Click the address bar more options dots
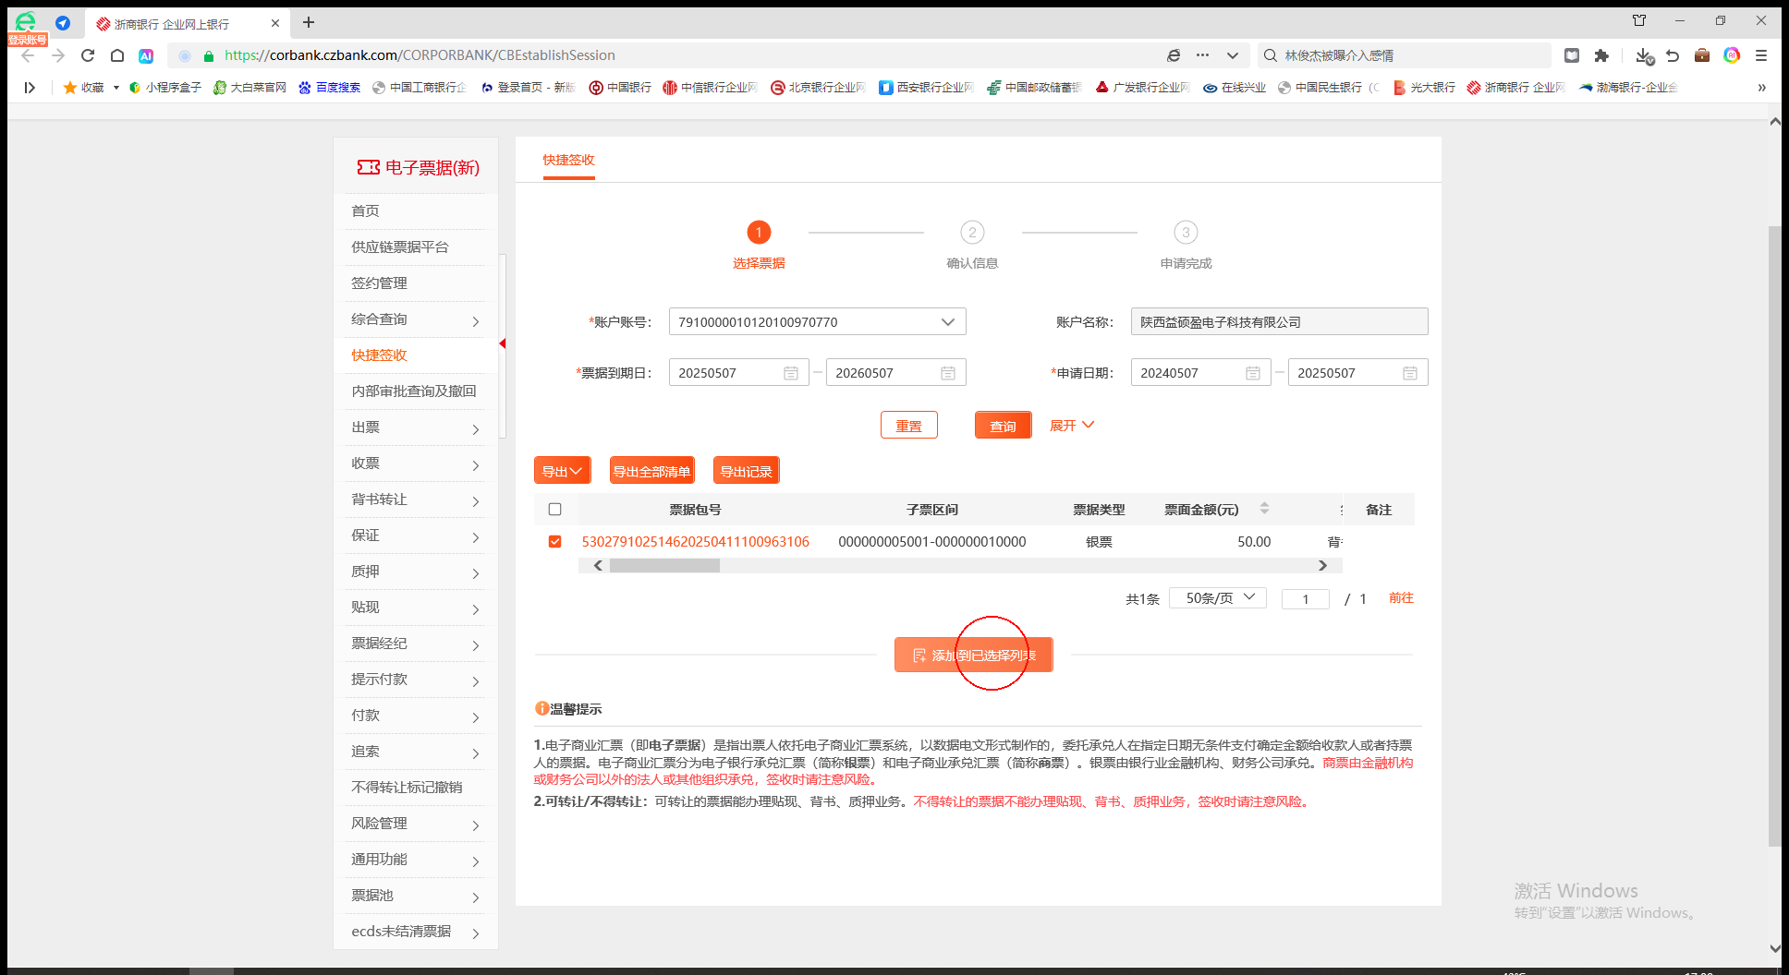1789x975 pixels. click(x=1202, y=55)
